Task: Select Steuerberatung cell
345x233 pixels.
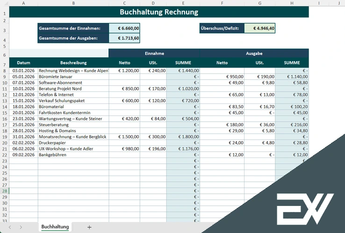Action: [x=73, y=125]
